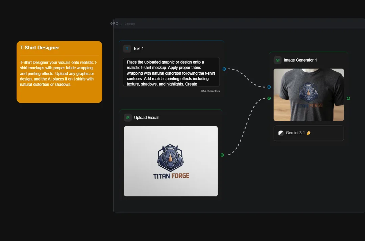Open the Titan Forge logo thumbnail
Image resolution: width=365 pixels, height=241 pixels.
171,161
